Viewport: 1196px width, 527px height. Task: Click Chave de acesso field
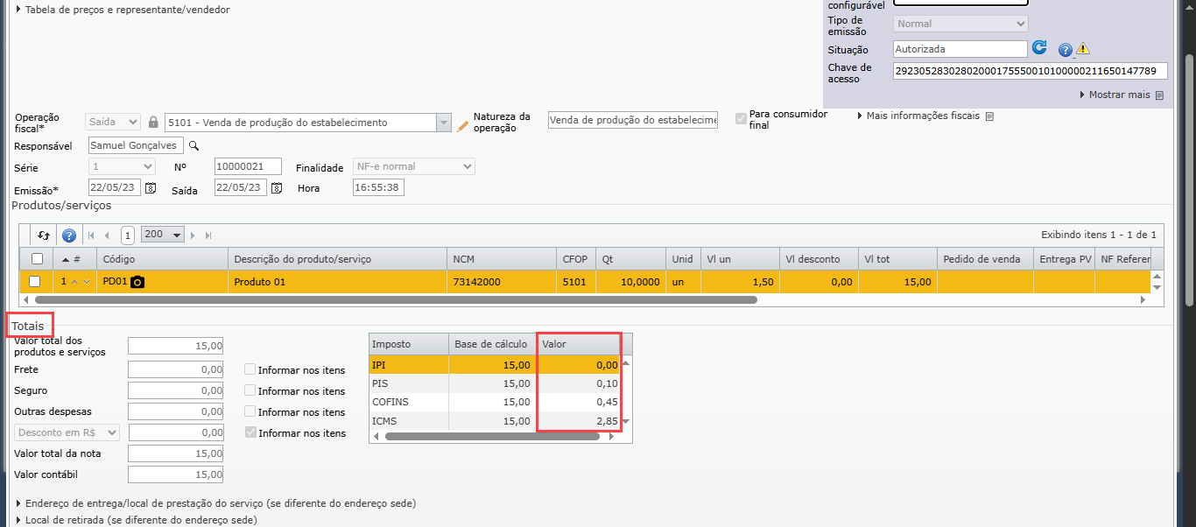1031,71
